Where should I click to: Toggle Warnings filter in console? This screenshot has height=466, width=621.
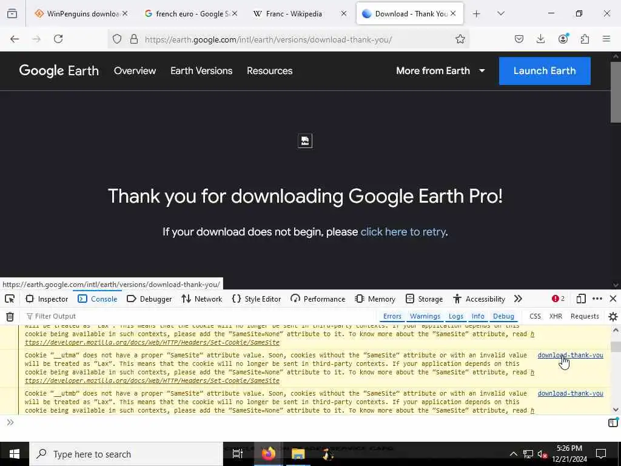(x=425, y=316)
